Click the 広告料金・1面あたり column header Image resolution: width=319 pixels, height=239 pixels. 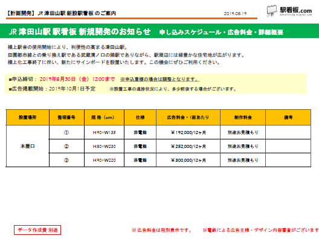coord(188,117)
